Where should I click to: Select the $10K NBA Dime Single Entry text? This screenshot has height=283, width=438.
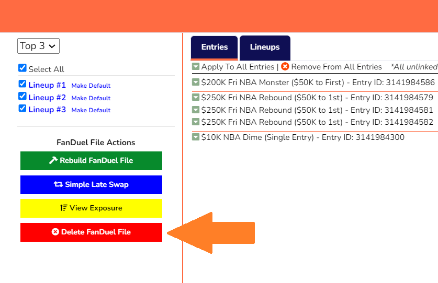tap(303, 137)
